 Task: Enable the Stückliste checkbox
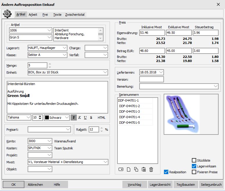pyautogui.click(x=194, y=160)
